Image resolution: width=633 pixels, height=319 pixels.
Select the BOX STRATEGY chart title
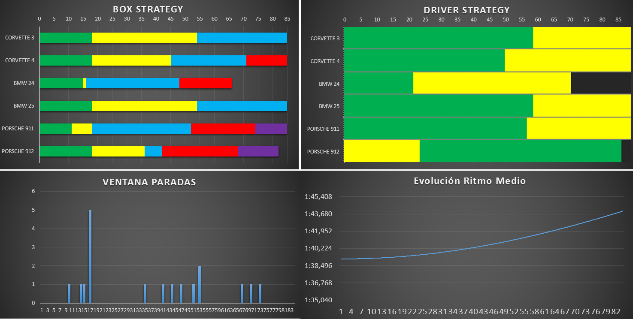coord(148,9)
